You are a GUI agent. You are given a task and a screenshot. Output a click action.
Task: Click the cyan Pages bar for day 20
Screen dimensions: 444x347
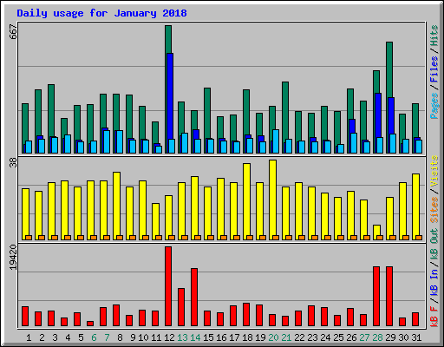[x=276, y=141]
